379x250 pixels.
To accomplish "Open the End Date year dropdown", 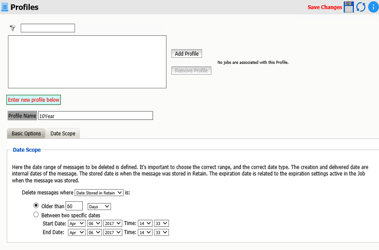I will click(x=113, y=232).
